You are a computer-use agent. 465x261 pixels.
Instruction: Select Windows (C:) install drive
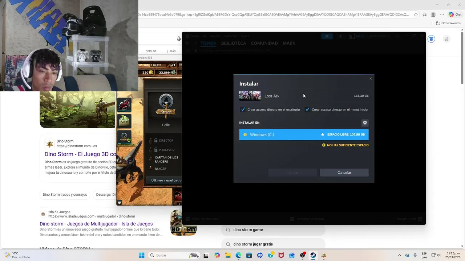[304, 134]
